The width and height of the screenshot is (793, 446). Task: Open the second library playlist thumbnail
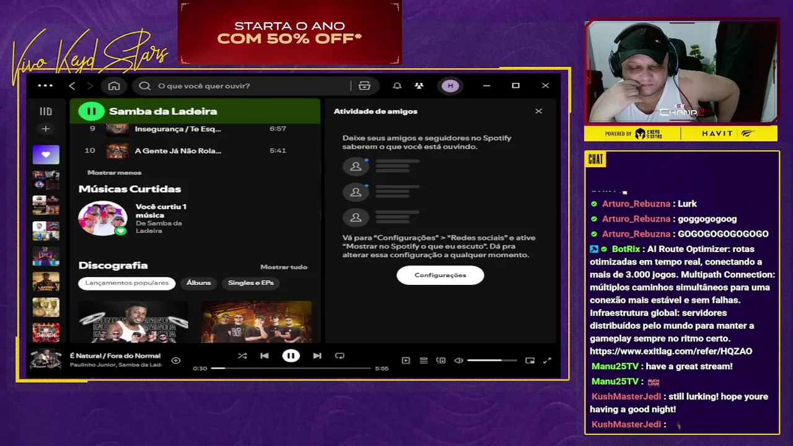pos(46,180)
